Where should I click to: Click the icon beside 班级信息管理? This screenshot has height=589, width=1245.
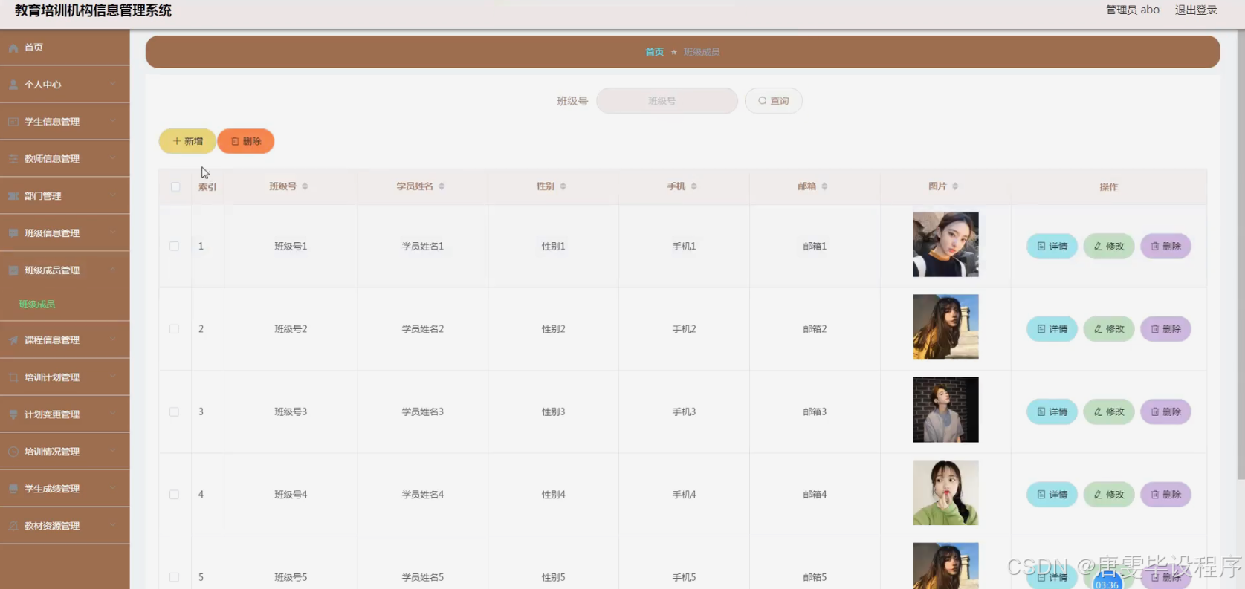(x=13, y=233)
